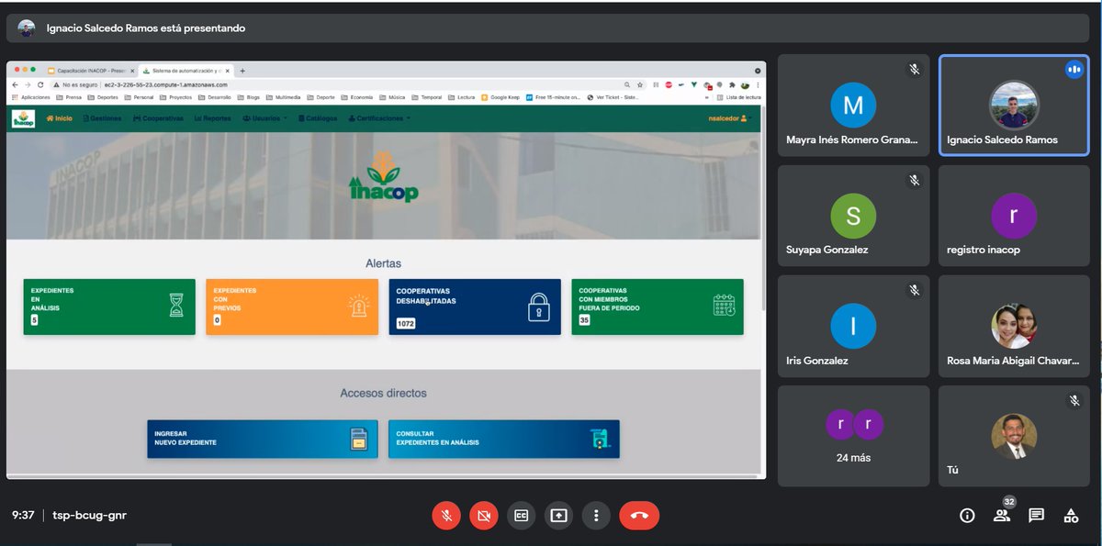Turn on the camera in the call bar

(x=483, y=516)
